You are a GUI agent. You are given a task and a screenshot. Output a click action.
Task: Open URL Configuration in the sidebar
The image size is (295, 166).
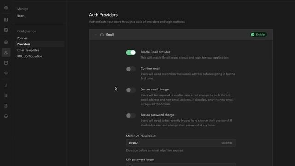coord(29,56)
